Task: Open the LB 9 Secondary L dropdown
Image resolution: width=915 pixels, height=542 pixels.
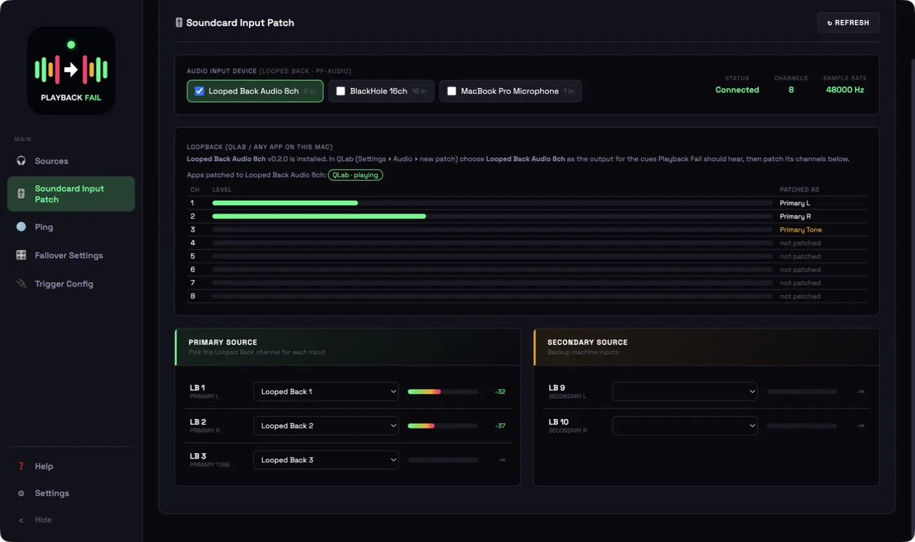Action: [x=685, y=392]
